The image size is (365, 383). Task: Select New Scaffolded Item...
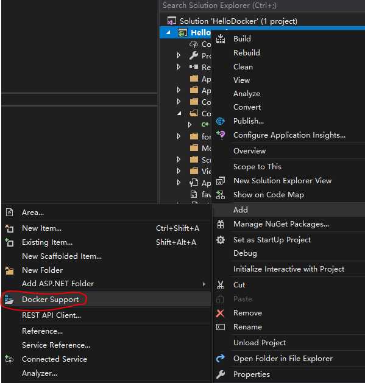point(62,256)
